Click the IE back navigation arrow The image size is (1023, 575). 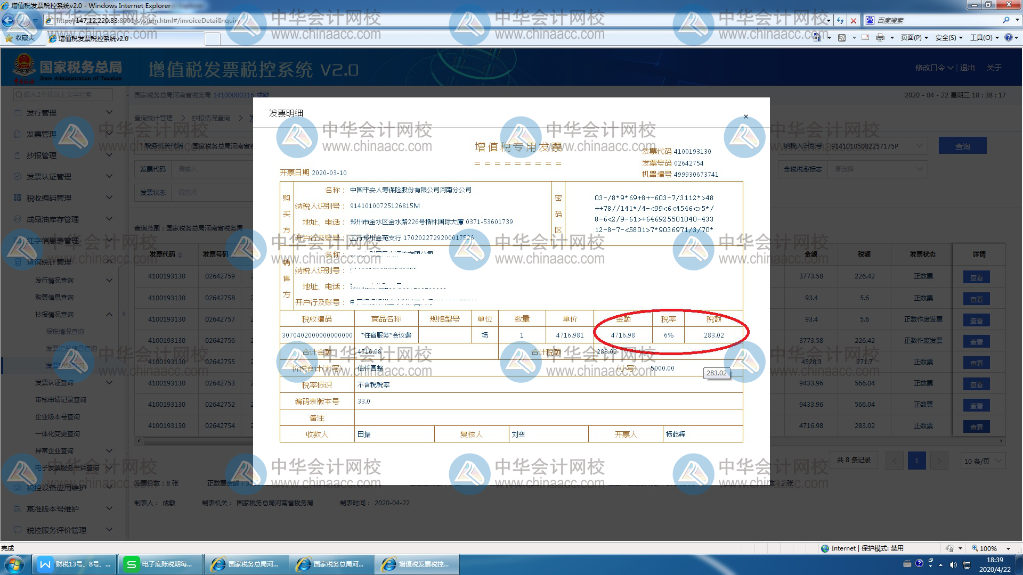(9, 21)
